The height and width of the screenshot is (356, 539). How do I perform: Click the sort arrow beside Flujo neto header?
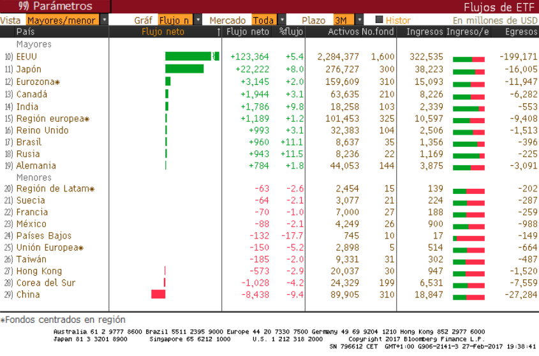pyautogui.click(x=219, y=31)
